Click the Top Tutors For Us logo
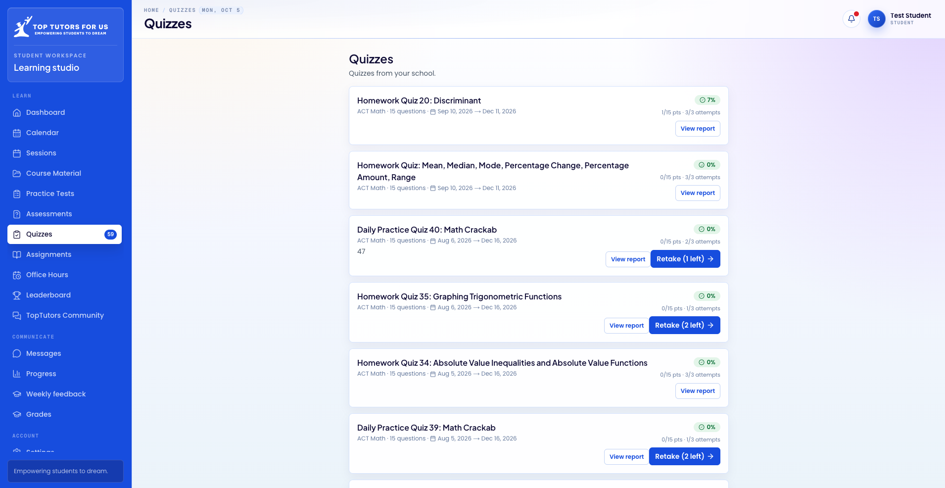 [x=61, y=27]
